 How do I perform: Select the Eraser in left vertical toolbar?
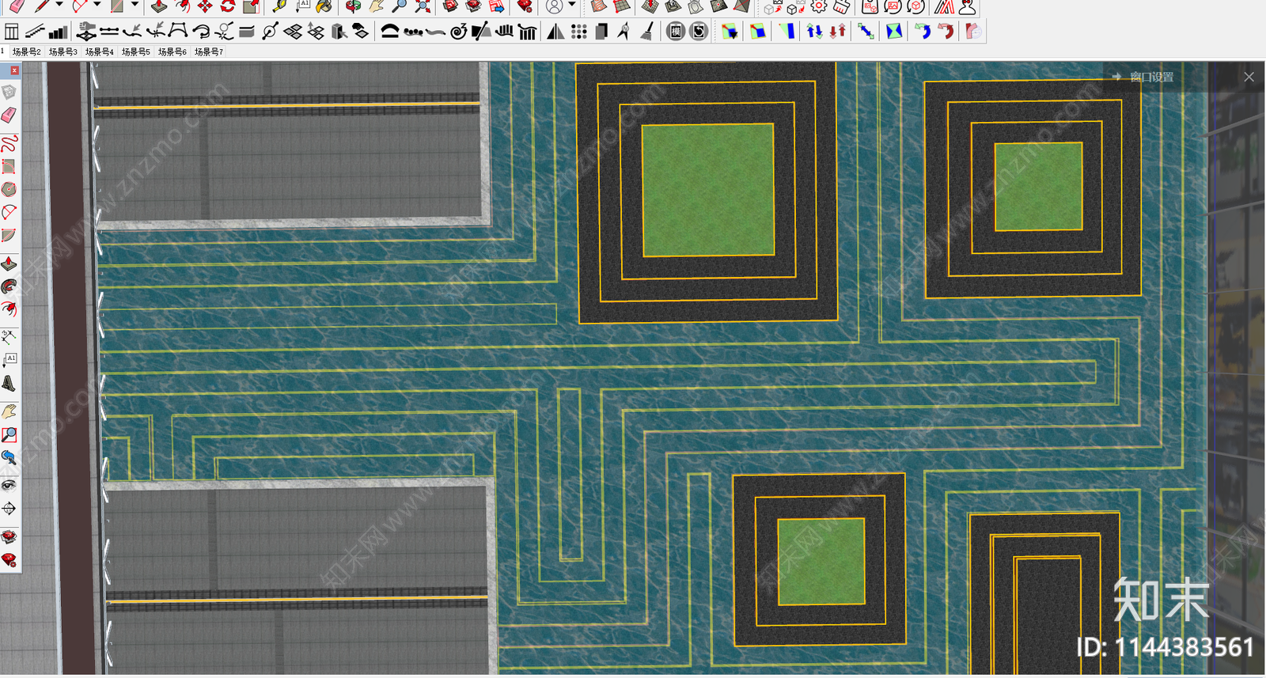click(9, 116)
